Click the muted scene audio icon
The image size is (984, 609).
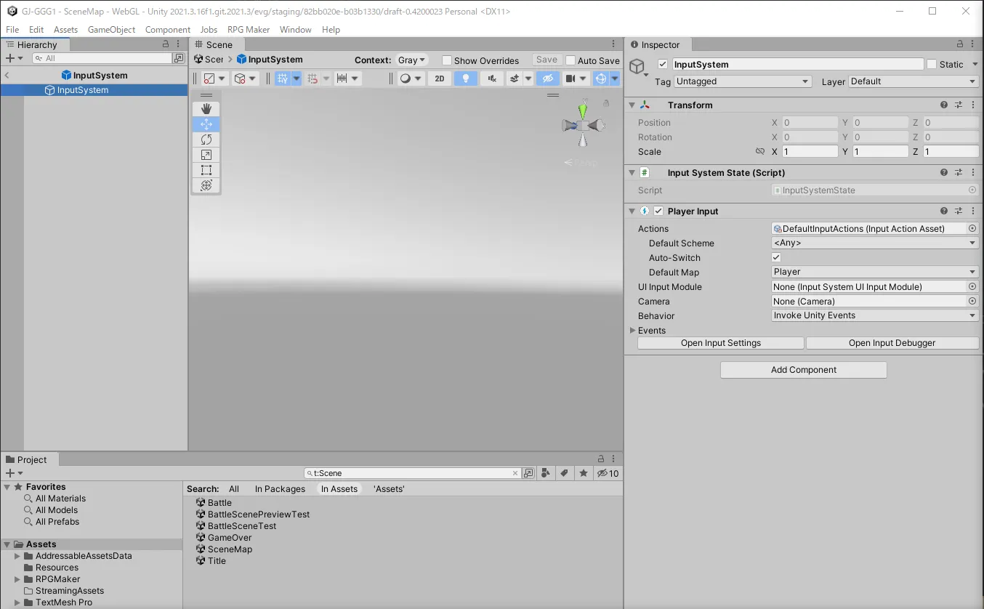[x=493, y=78]
